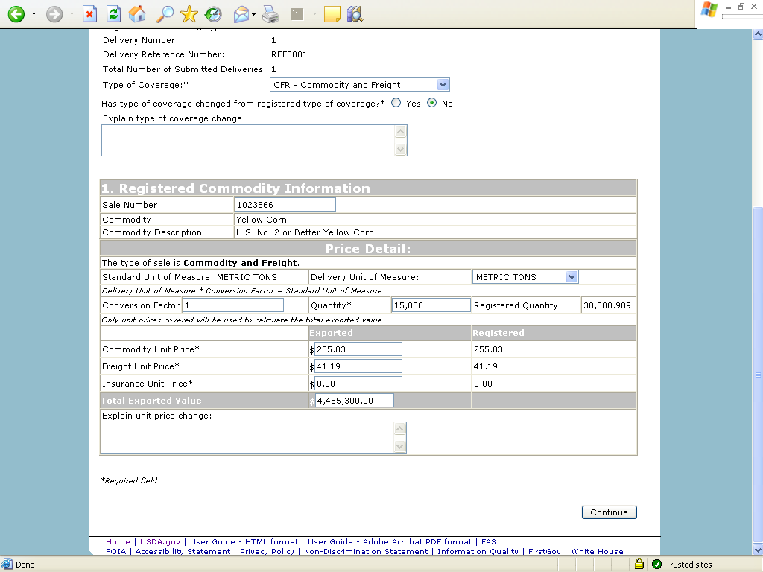Screen dimensions: 763x572
Task: Click the browser Back arrow button
Action: 16,14
